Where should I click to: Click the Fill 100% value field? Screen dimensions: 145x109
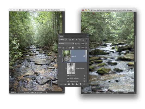tap(83, 48)
